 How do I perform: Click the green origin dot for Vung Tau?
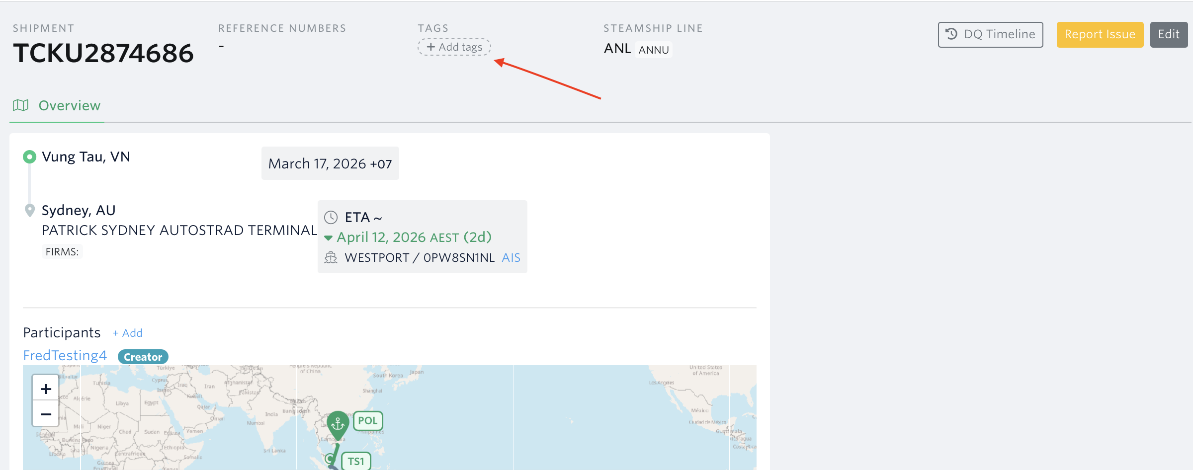(x=30, y=157)
